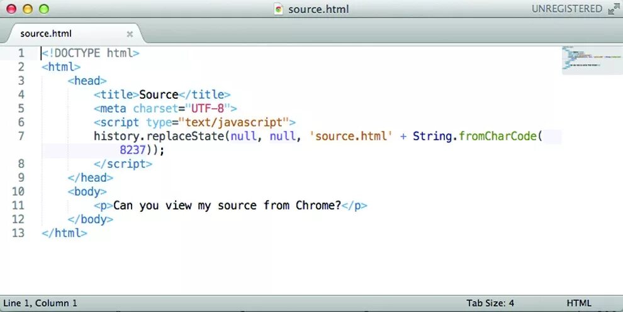Click the 'source.html' string literal

351,136
